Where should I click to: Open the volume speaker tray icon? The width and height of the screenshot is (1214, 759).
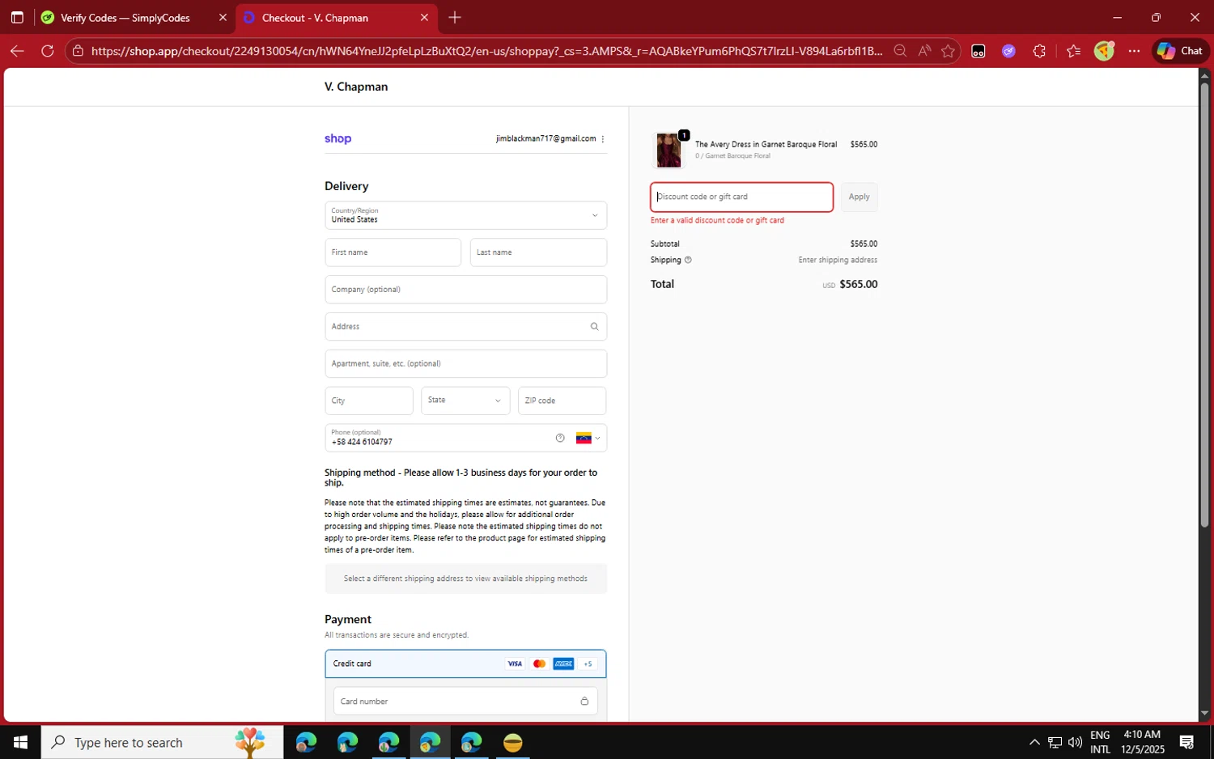point(1075,742)
